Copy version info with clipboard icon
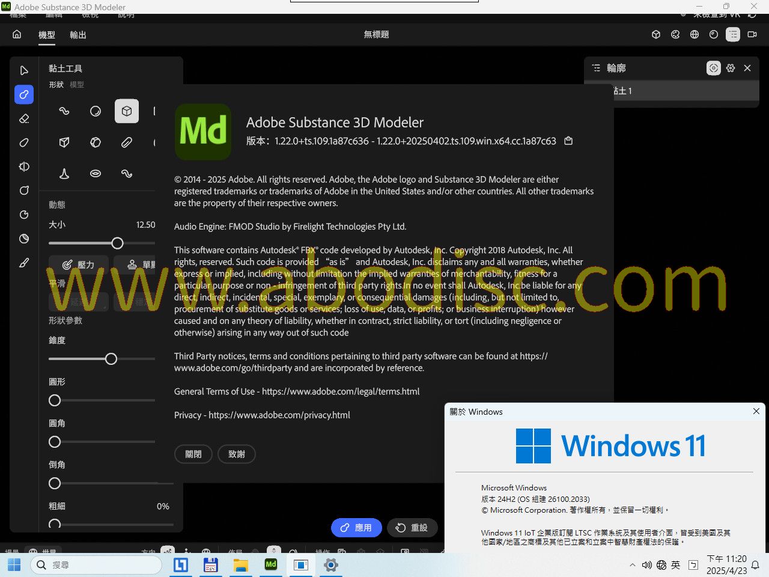769x577 pixels. coord(568,141)
